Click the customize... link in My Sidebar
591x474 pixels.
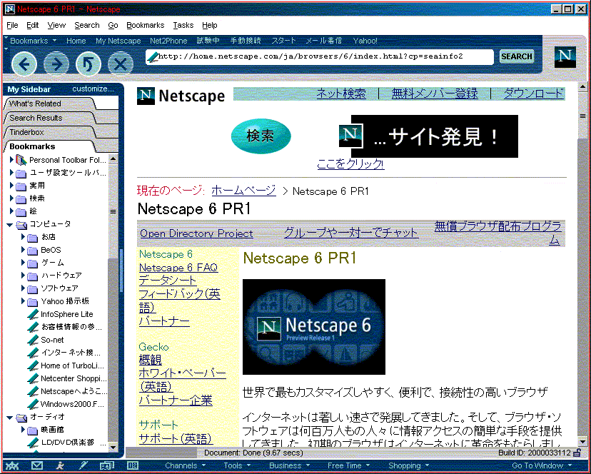click(x=93, y=89)
